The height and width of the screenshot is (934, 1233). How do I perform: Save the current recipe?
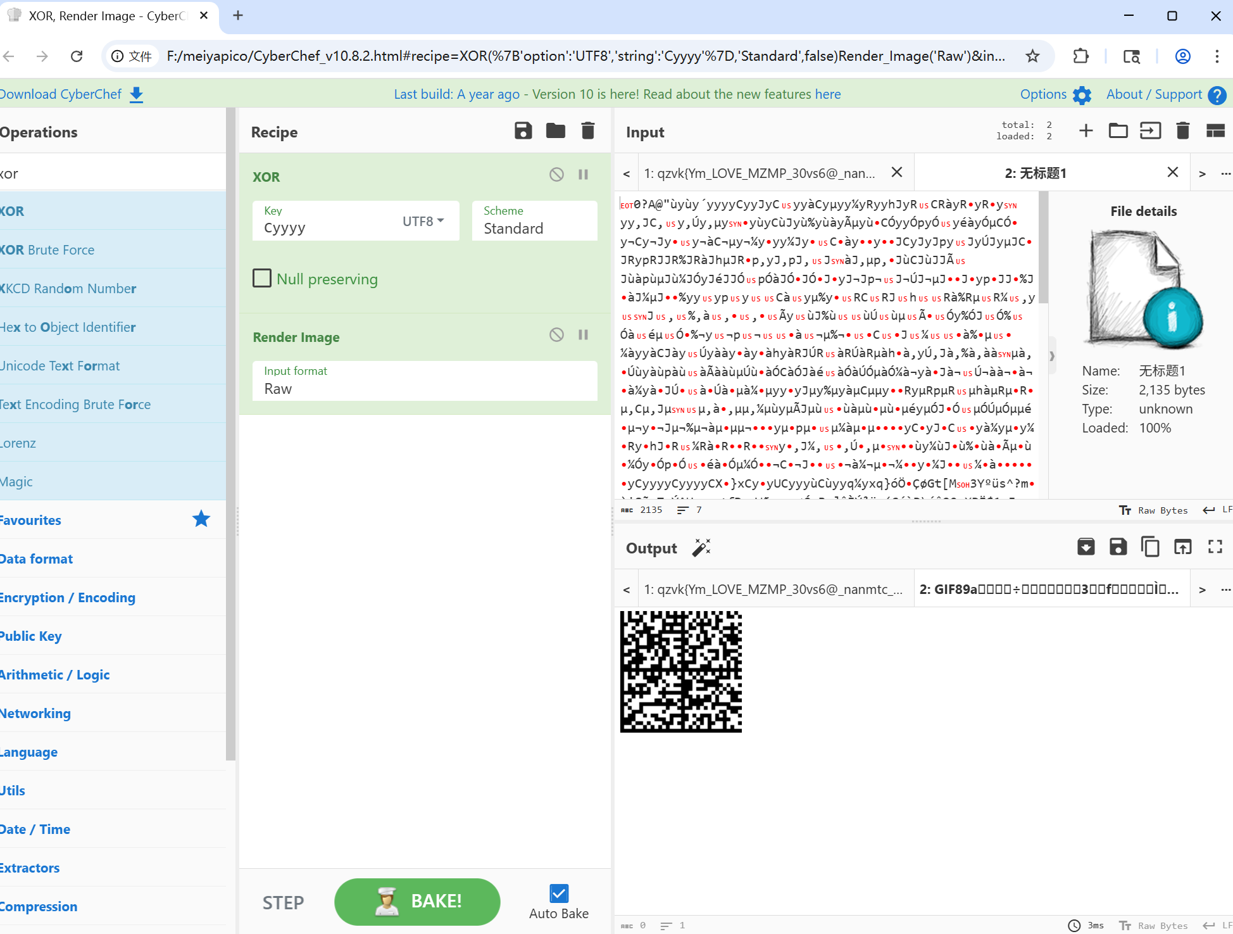coord(523,131)
